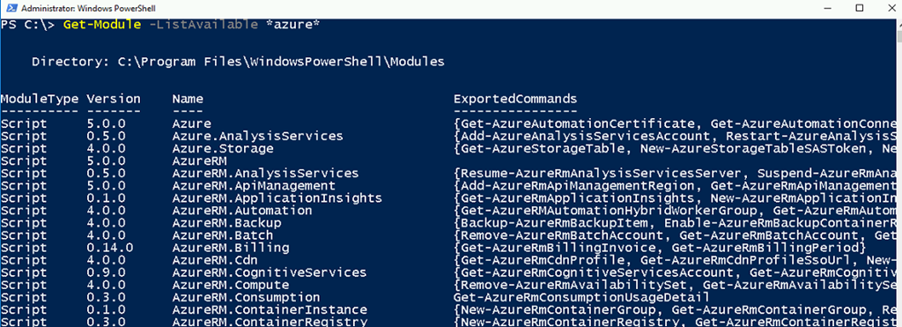Image resolution: width=902 pixels, height=327 pixels.
Task: Click the Azure.Storage module name
Action: pos(223,149)
